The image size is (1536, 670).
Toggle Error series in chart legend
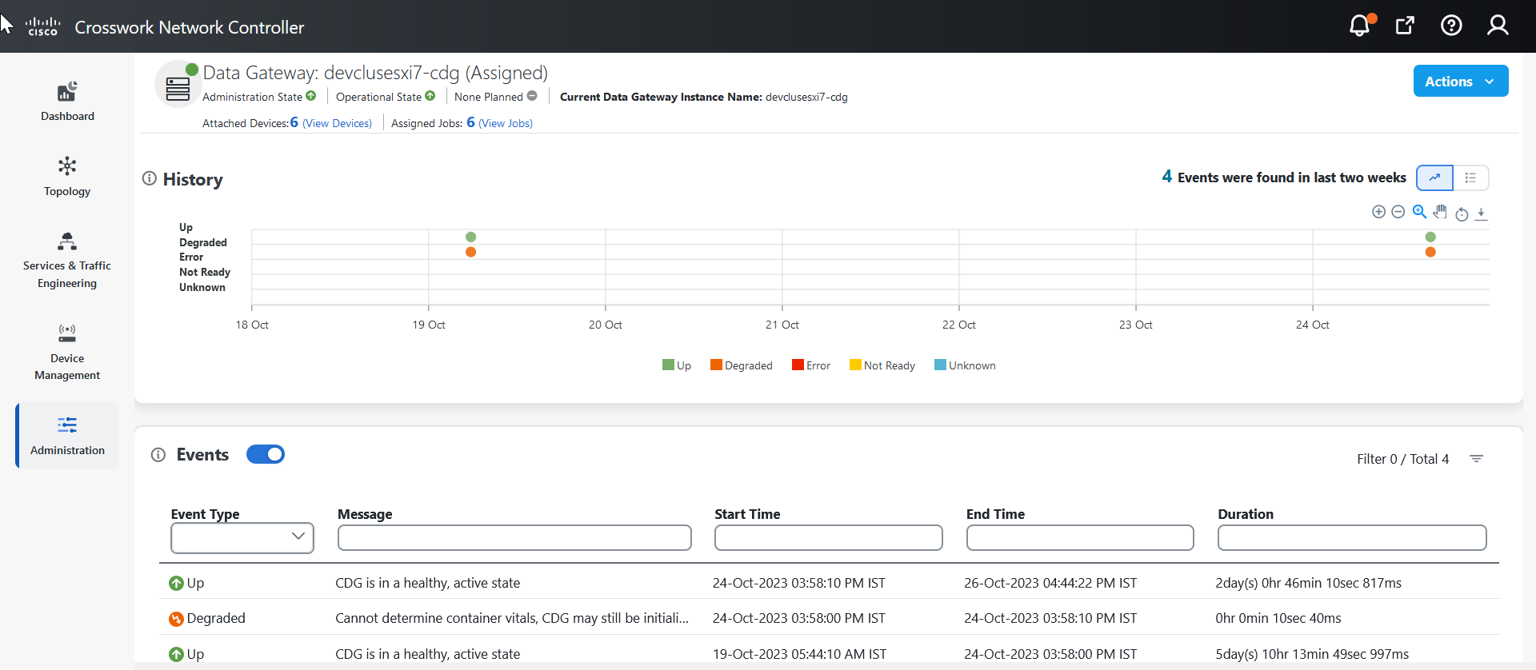(811, 365)
